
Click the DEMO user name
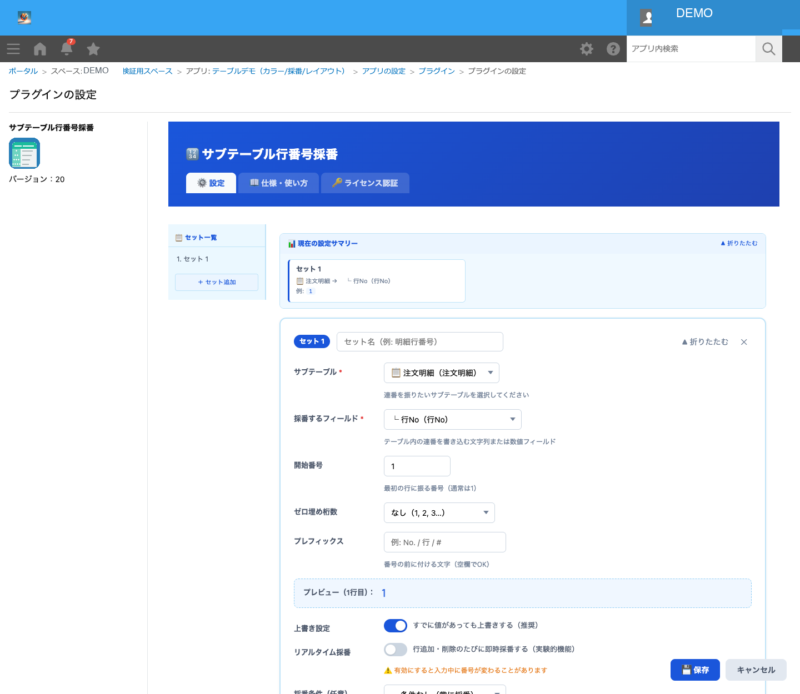tap(694, 13)
